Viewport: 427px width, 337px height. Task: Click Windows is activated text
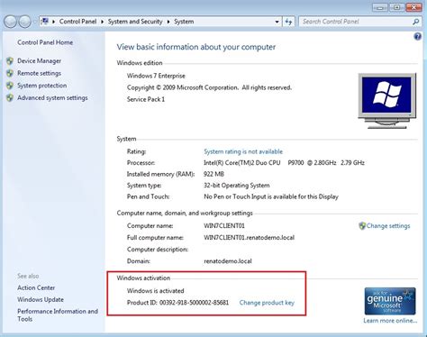155,291
